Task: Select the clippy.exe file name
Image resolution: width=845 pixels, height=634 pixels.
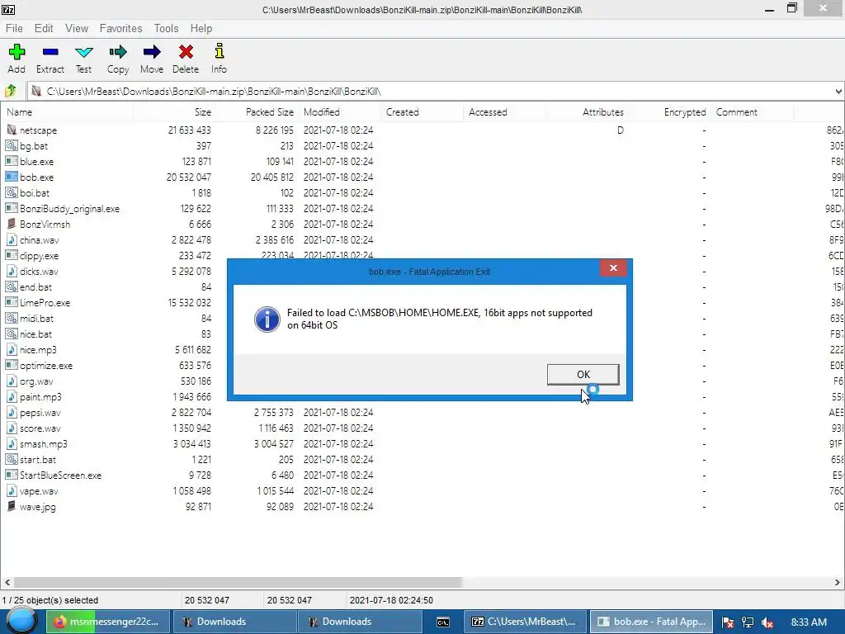Action: click(x=39, y=256)
